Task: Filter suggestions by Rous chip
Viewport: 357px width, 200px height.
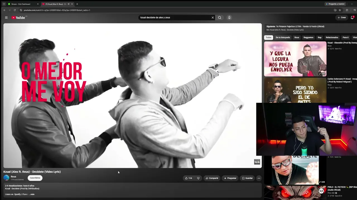Action: tap(297, 37)
